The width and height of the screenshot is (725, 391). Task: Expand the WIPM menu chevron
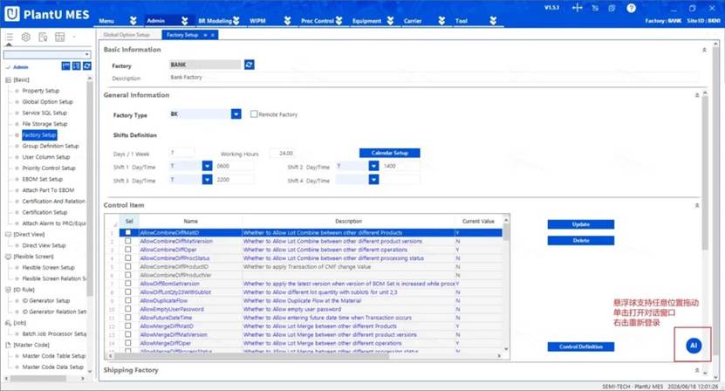click(288, 21)
